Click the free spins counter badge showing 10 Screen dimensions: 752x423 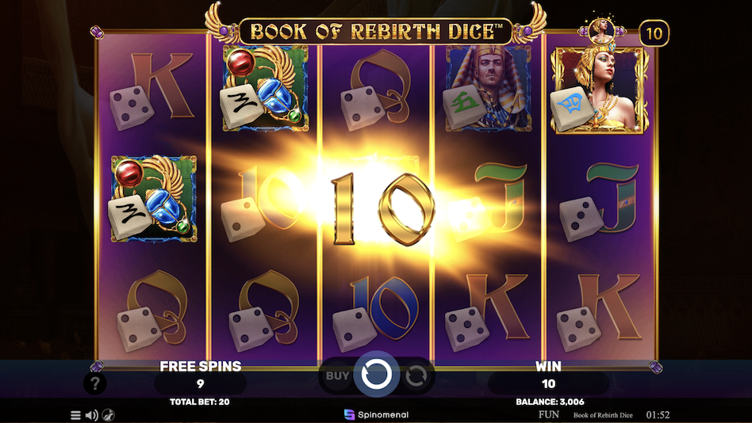[x=654, y=33]
